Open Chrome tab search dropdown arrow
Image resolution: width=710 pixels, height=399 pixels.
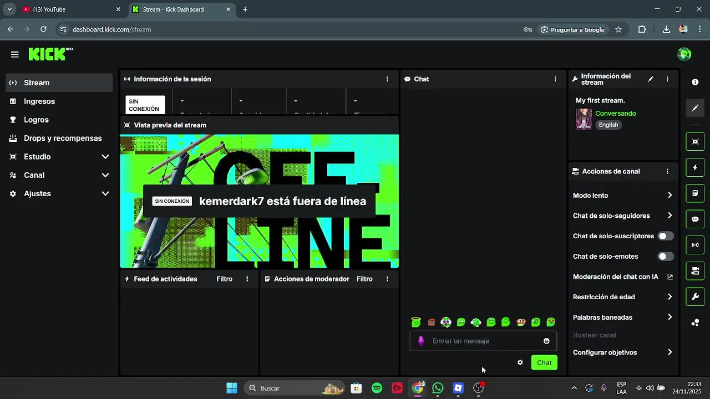point(9,9)
